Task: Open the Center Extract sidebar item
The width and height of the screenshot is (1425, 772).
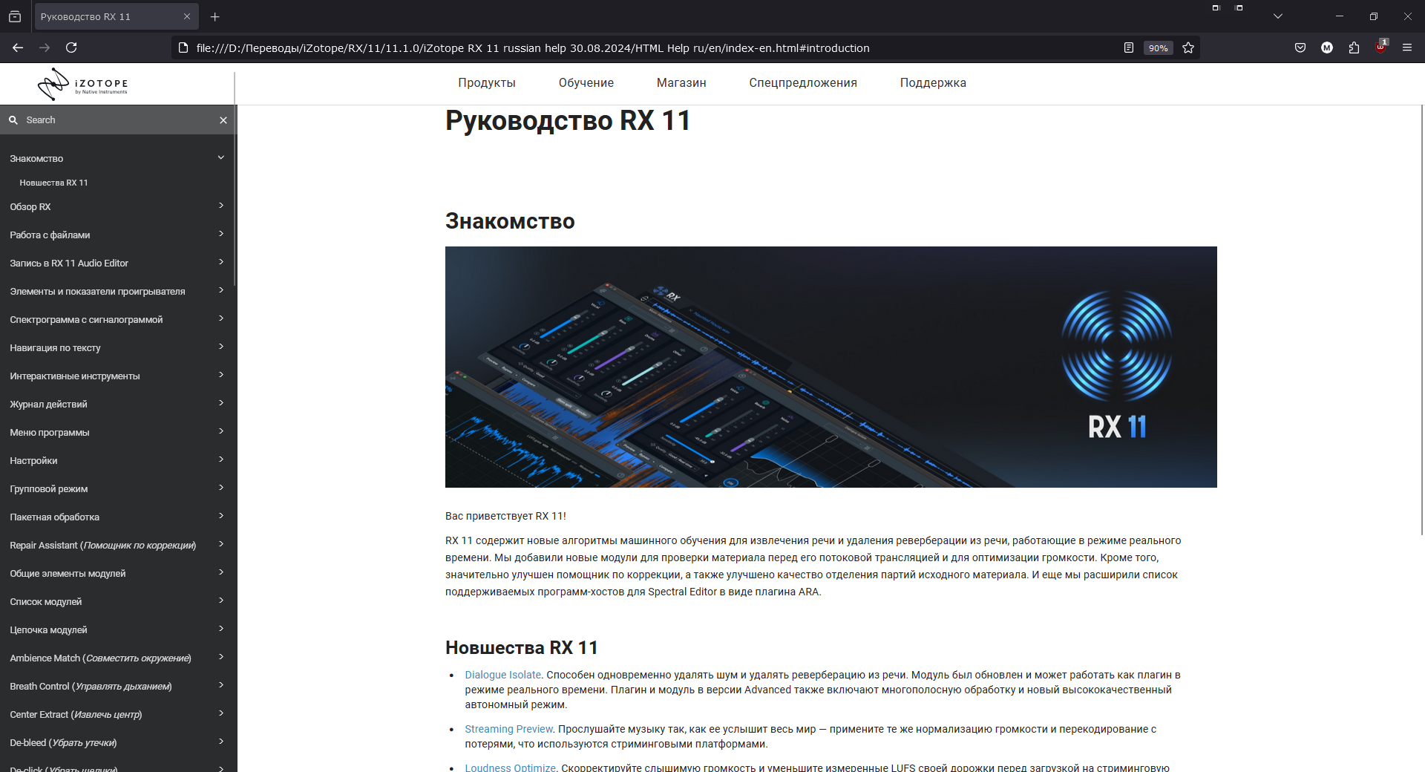Action: (x=76, y=715)
